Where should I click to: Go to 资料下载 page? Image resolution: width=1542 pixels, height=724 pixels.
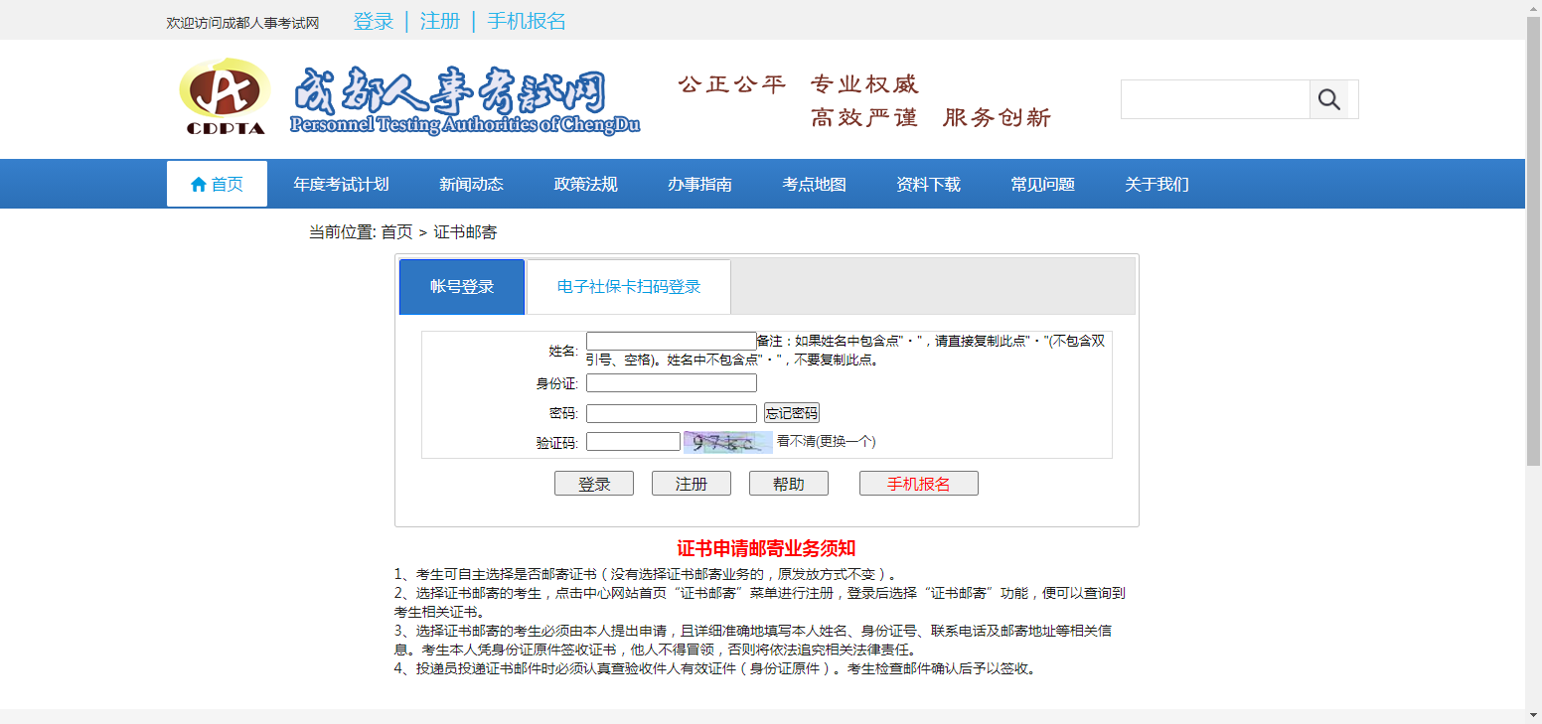pos(928,184)
